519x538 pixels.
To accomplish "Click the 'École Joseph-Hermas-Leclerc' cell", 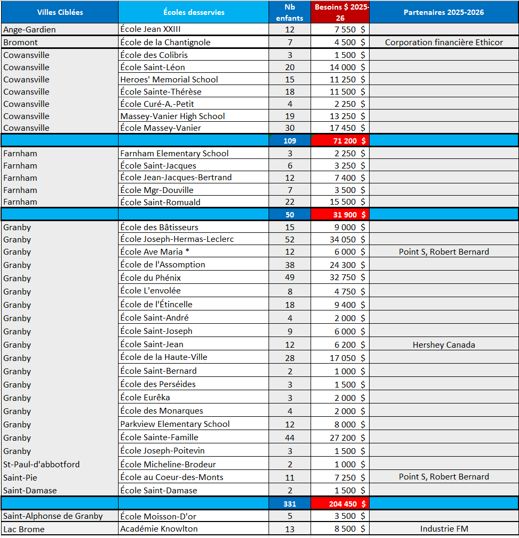I will pyautogui.click(x=194, y=239).
